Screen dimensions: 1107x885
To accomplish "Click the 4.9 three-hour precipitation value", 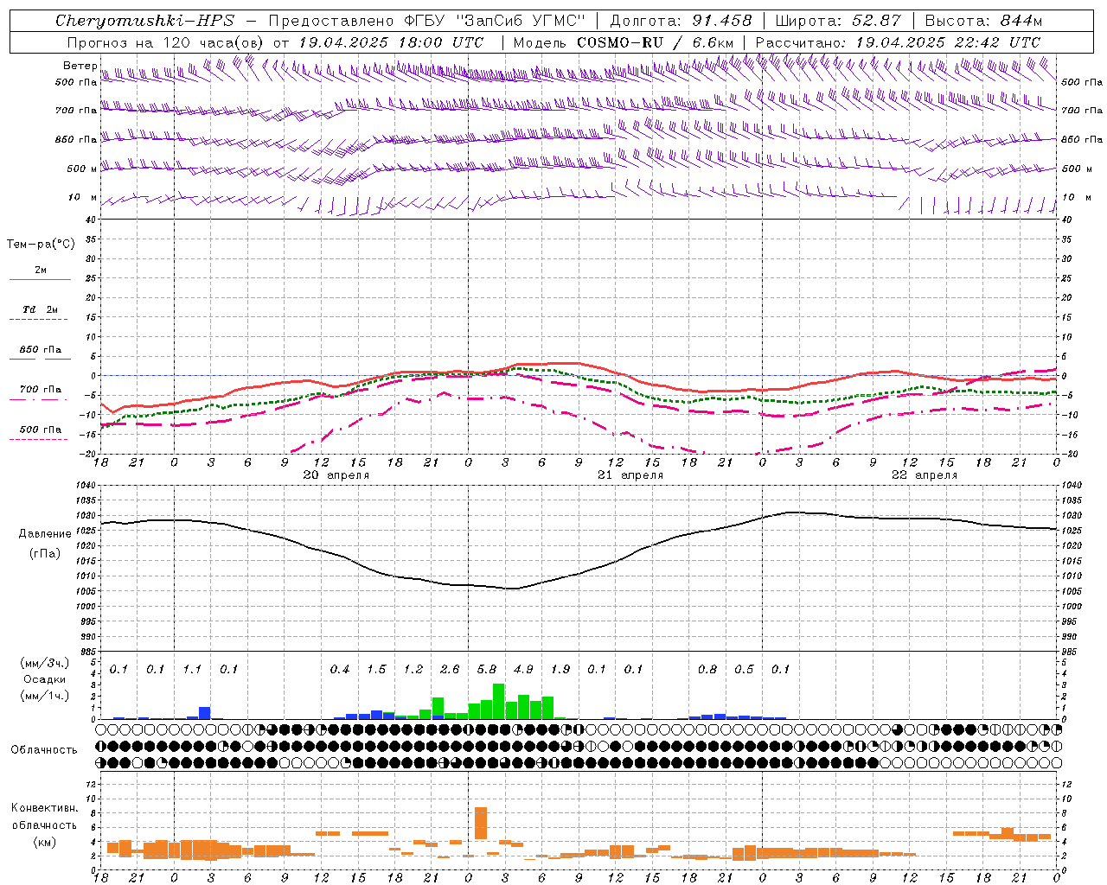I will (x=523, y=670).
